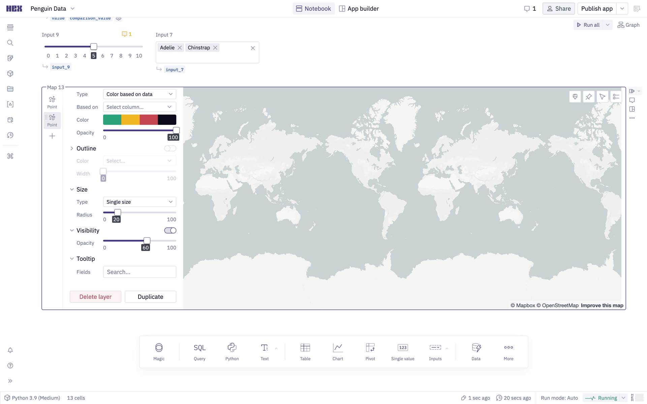Collapse the Size section chevron
This screenshot has height=404, width=647.
[72, 190]
